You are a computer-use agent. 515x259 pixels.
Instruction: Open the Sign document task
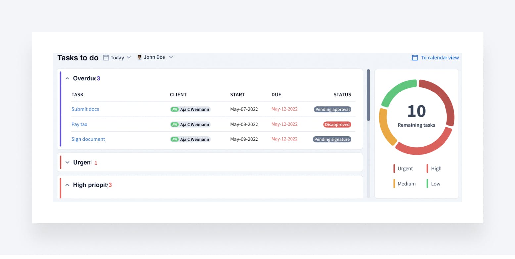pyautogui.click(x=88, y=139)
